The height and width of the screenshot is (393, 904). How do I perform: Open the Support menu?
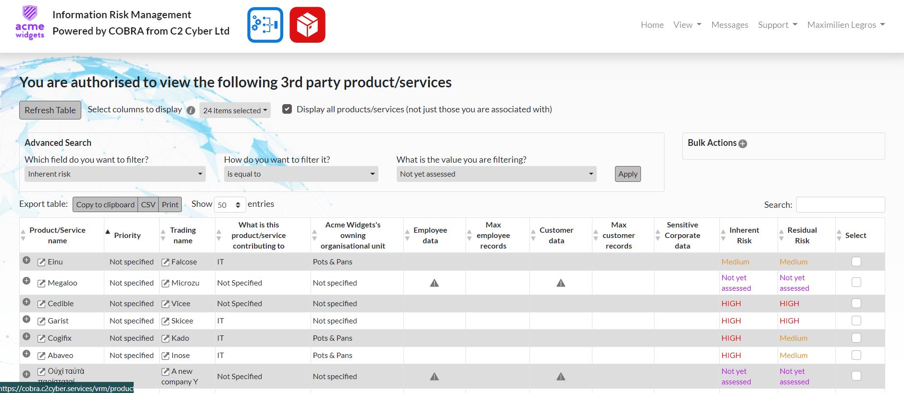[778, 25]
